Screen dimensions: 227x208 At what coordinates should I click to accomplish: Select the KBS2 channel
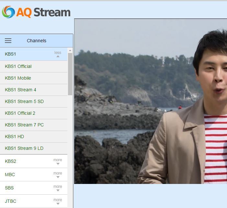coord(34,162)
